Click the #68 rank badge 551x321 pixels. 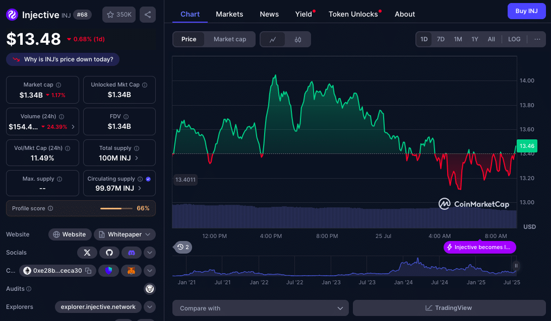(82, 15)
